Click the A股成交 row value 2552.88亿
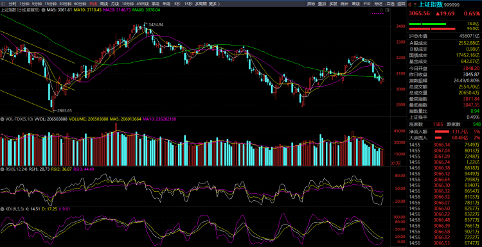Screen dimensions: 482x247 (469, 42)
